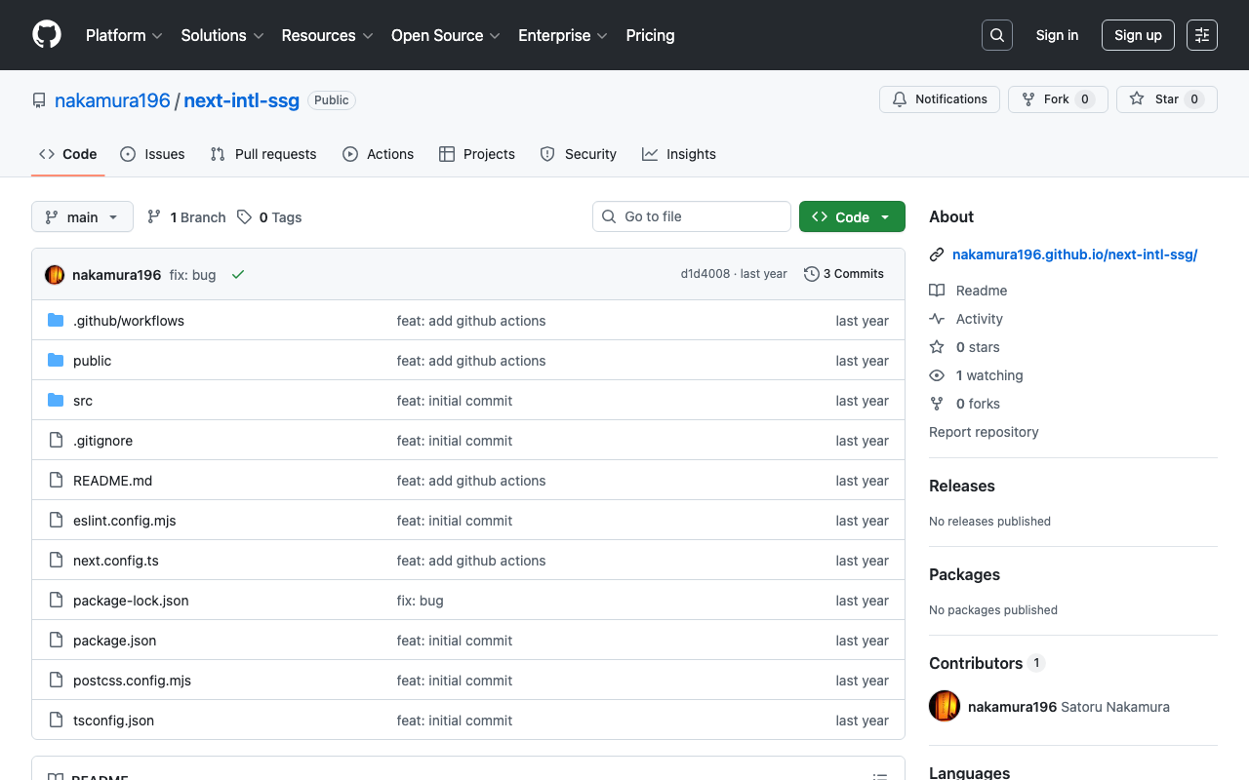
Task: Click nakamura196 avatar in latest commit row
Action: (55, 275)
